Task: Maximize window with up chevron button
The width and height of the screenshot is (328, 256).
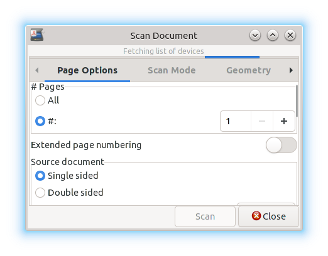Action: [273, 35]
